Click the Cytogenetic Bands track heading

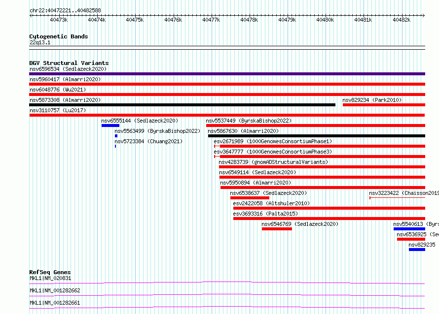59,36
